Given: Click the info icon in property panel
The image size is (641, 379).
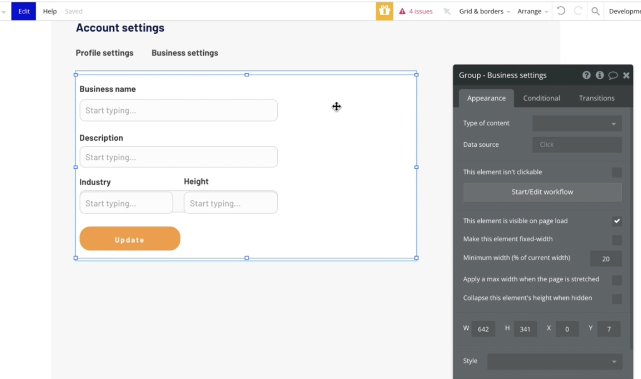Looking at the screenshot, I should tap(599, 75).
